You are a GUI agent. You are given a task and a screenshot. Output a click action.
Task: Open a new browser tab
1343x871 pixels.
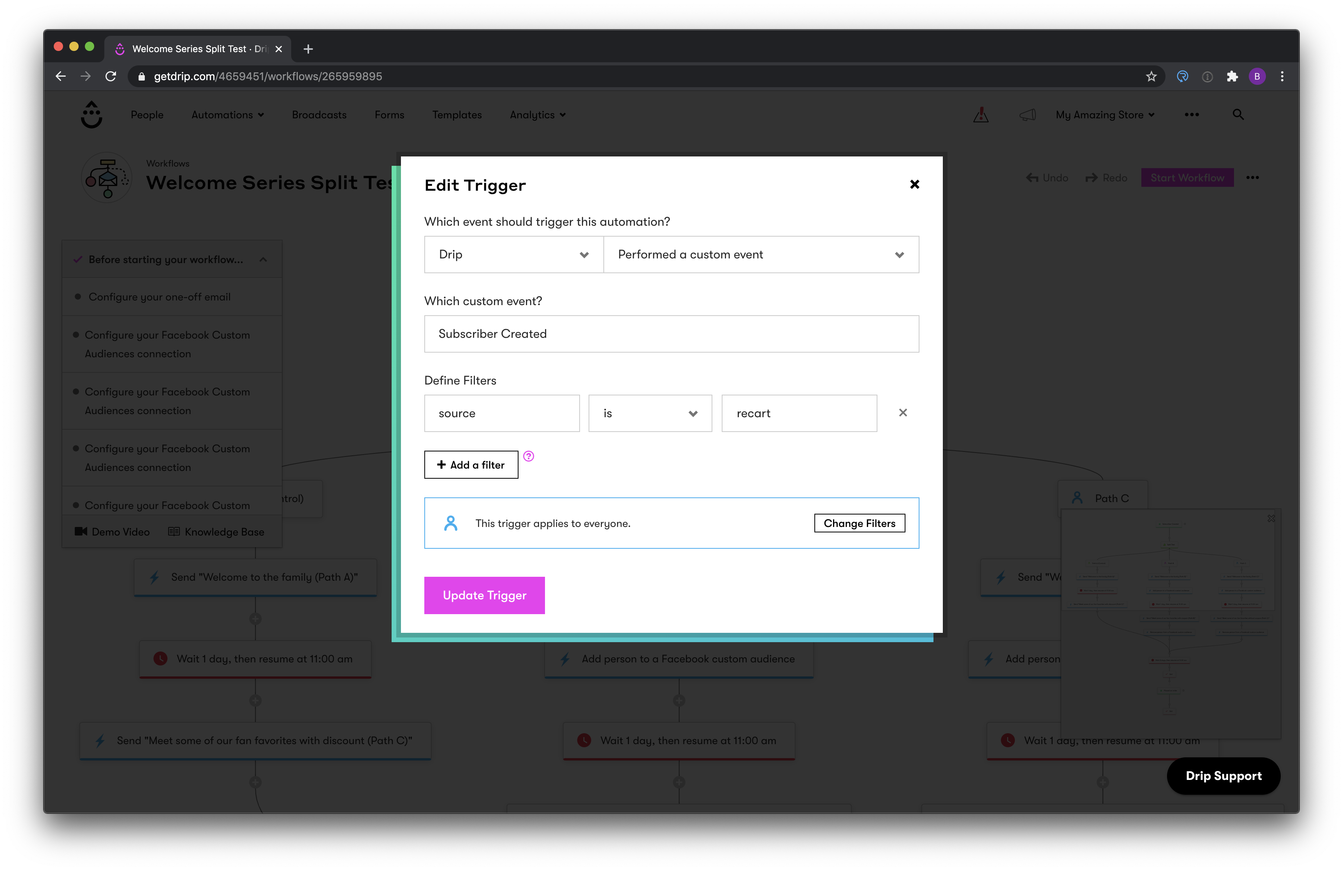(308, 49)
